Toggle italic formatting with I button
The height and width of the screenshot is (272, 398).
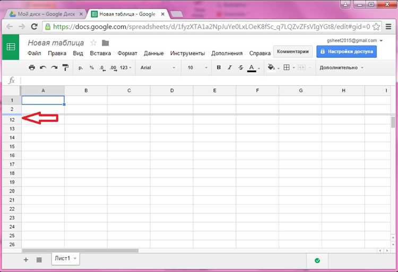[230, 67]
